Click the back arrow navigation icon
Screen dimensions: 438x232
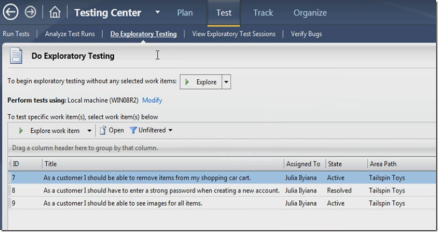click(x=11, y=12)
